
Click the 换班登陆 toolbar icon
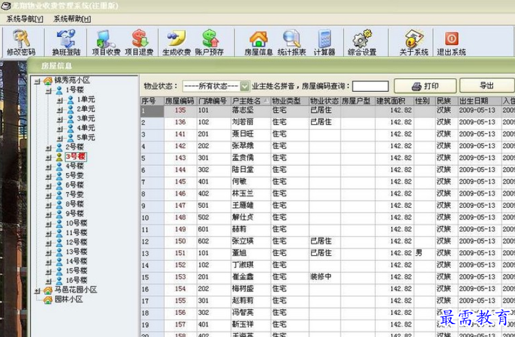(x=66, y=43)
